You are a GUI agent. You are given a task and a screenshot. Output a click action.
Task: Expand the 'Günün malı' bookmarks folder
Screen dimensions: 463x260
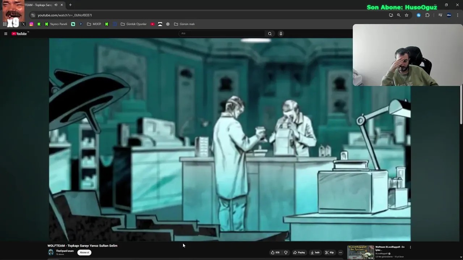[184, 24]
